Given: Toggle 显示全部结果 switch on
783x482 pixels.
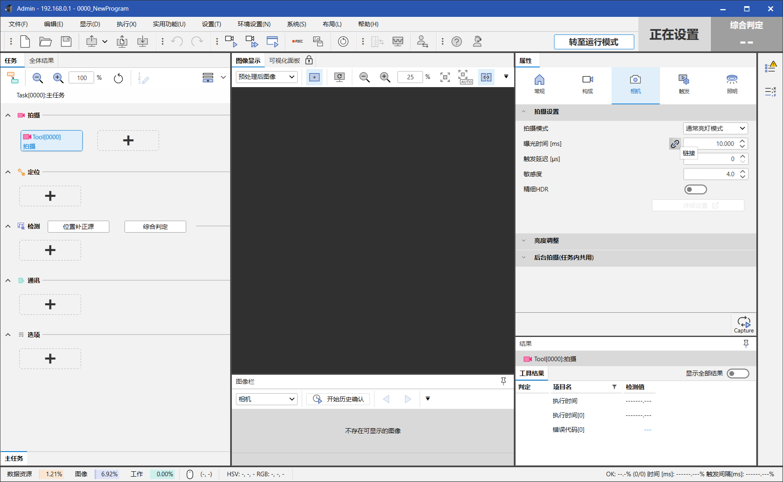Looking at the screenshot, I should tap(737, 374).
